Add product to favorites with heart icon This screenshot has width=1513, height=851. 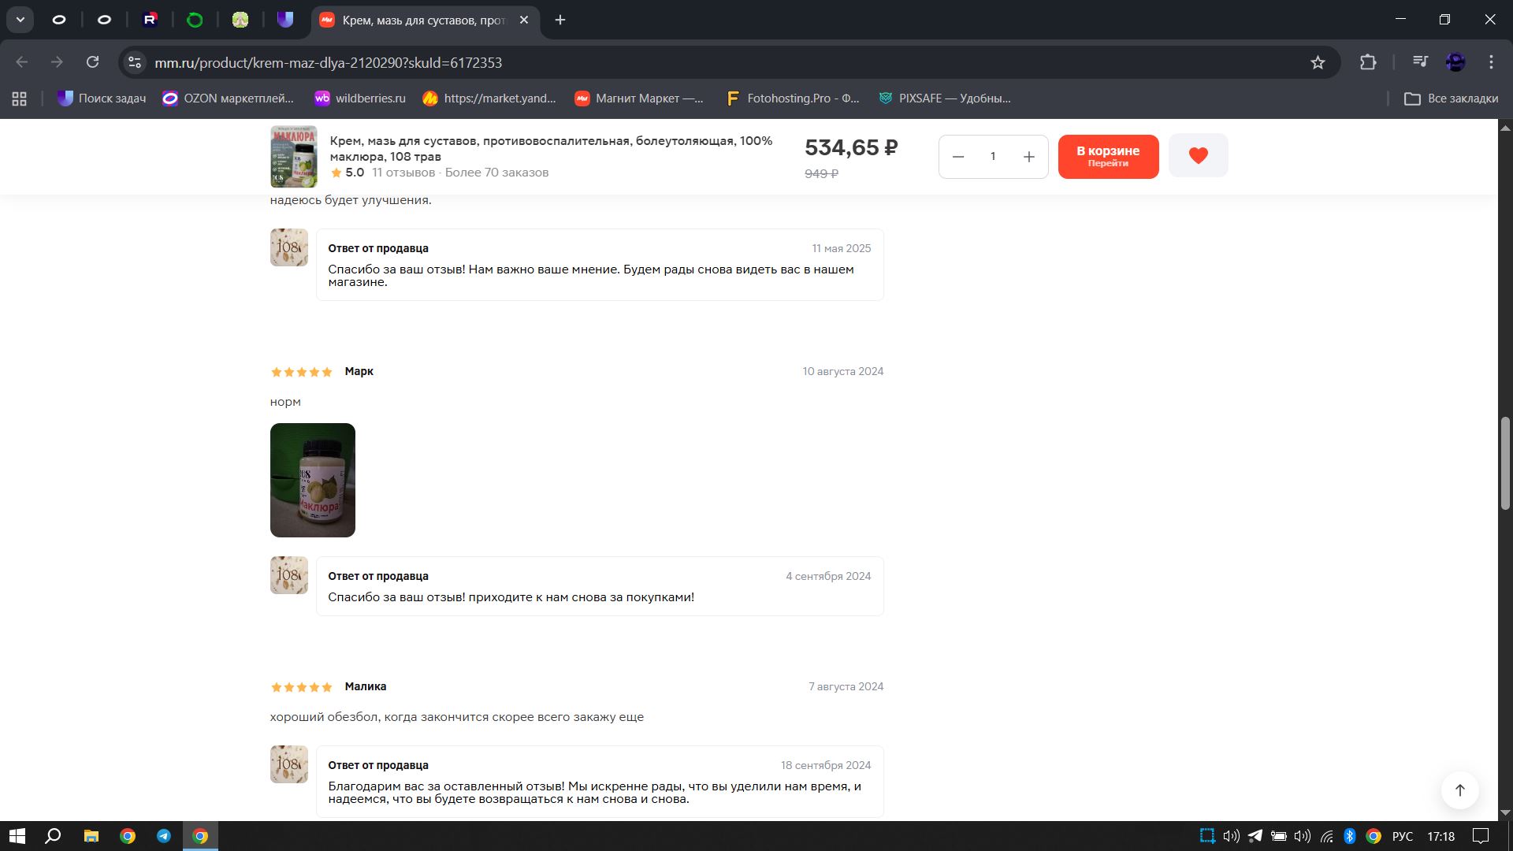(1198, 155)
